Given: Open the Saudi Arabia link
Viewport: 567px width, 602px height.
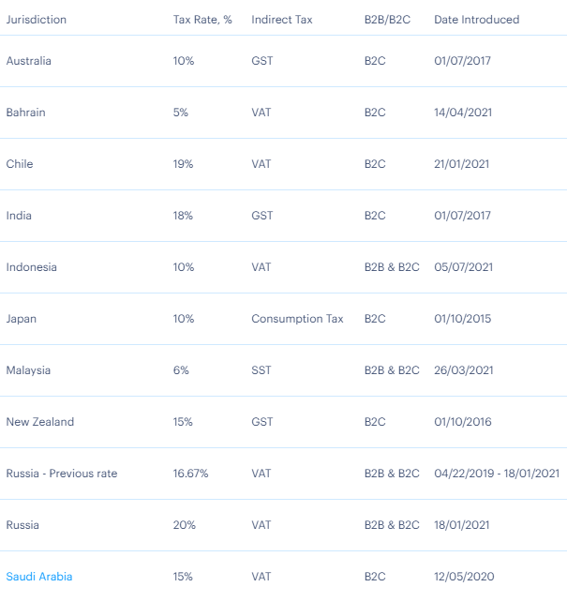Looking at the screenshot, I should click(x=39, y=577).
